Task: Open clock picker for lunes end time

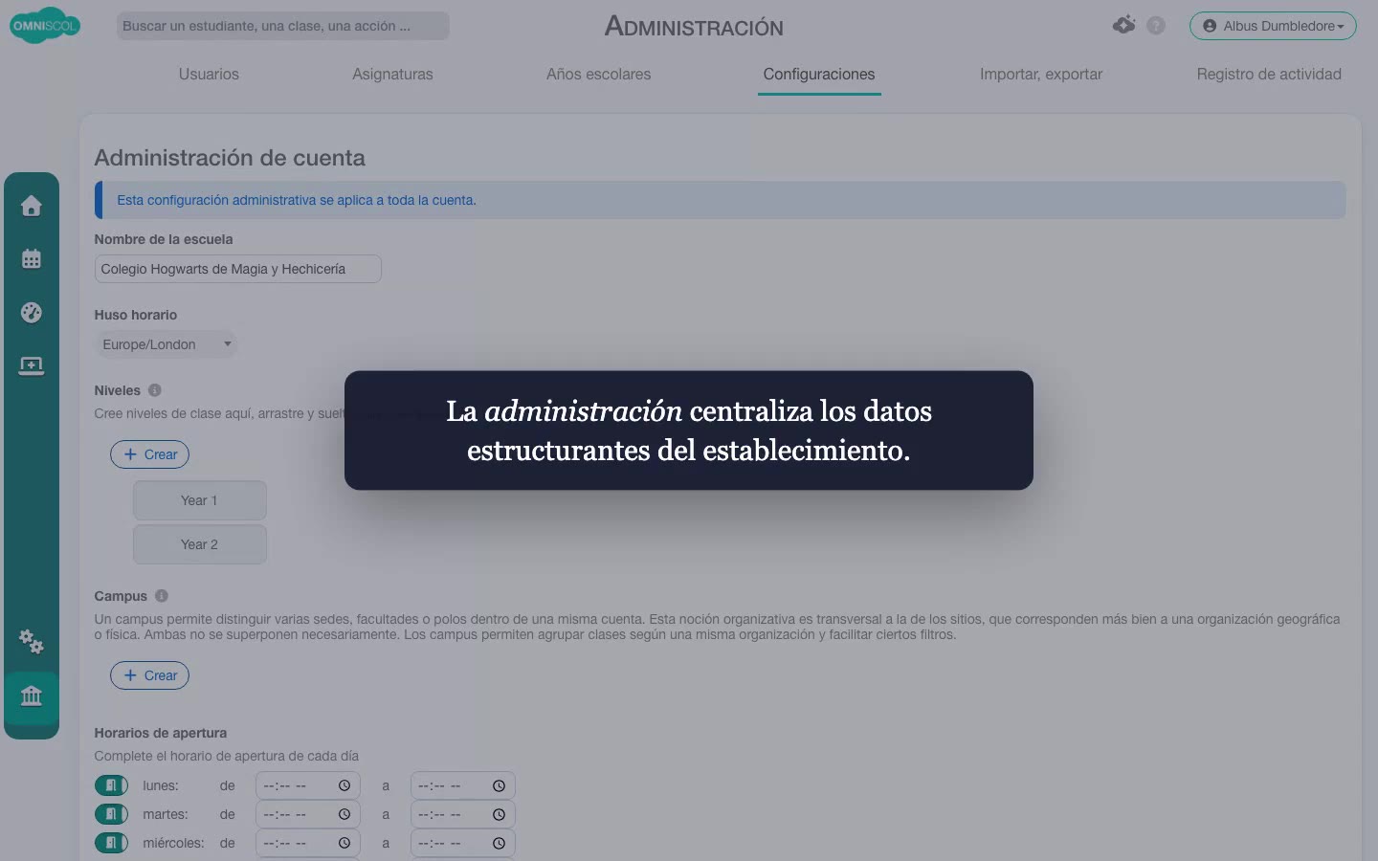Action: tap(500, 785)
